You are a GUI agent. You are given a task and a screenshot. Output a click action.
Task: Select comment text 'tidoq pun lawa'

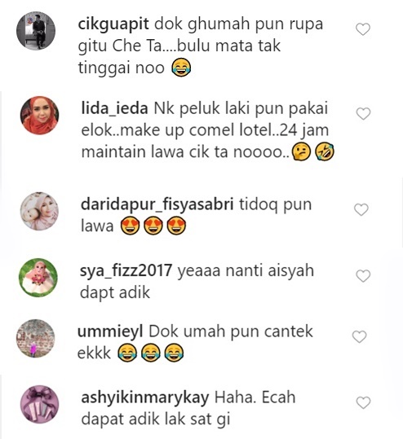pos(196,215)
